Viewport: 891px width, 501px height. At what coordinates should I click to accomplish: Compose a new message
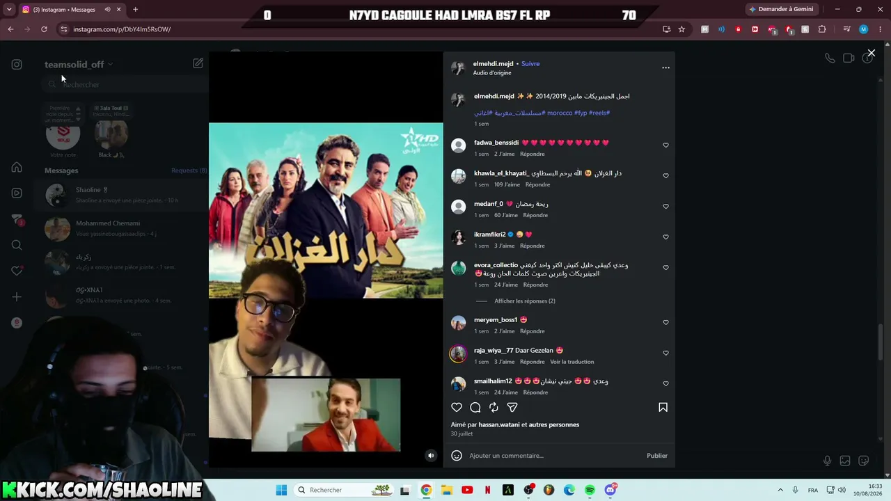pos(198,63)
